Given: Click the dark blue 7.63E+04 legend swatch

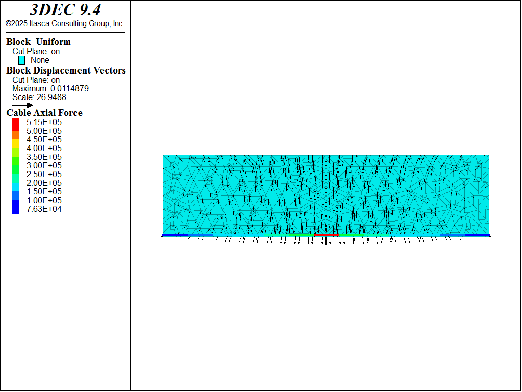Looking at the screenshot, I should (x=16, y=207).
